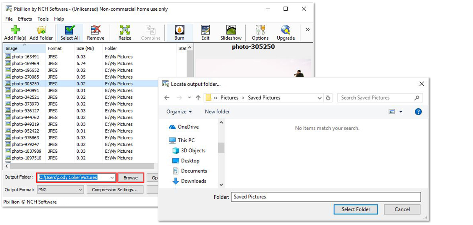Click the Add File(s) toolbar icon
Screen dimensions: 473x225
(x=15, y=33)
